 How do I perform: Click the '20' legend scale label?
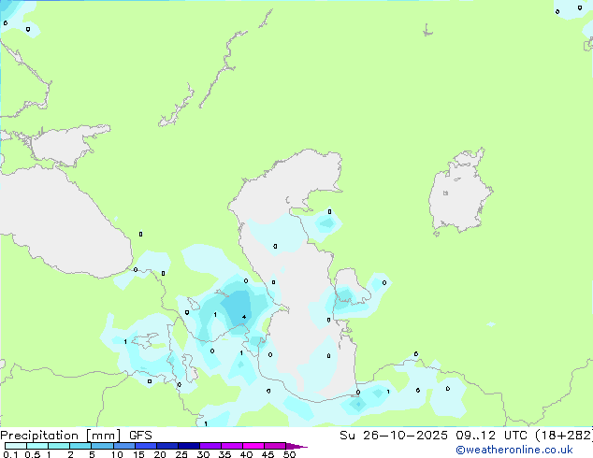tap(160, 454)
